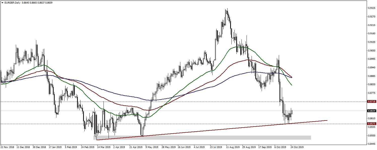The width and height of the screenshot is (377, 150).
Task: Select the black 0.8659 current price tag
Action: coord(372,111)
